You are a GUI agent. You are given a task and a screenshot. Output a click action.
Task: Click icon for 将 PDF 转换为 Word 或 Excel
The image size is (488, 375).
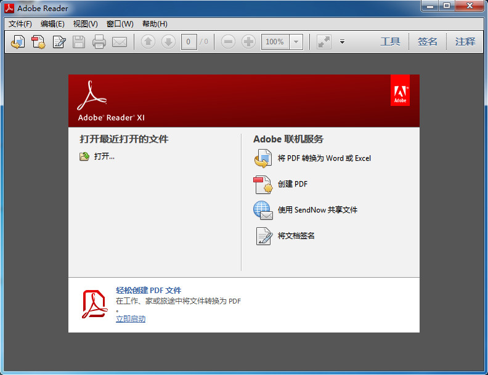pos(263,158)
